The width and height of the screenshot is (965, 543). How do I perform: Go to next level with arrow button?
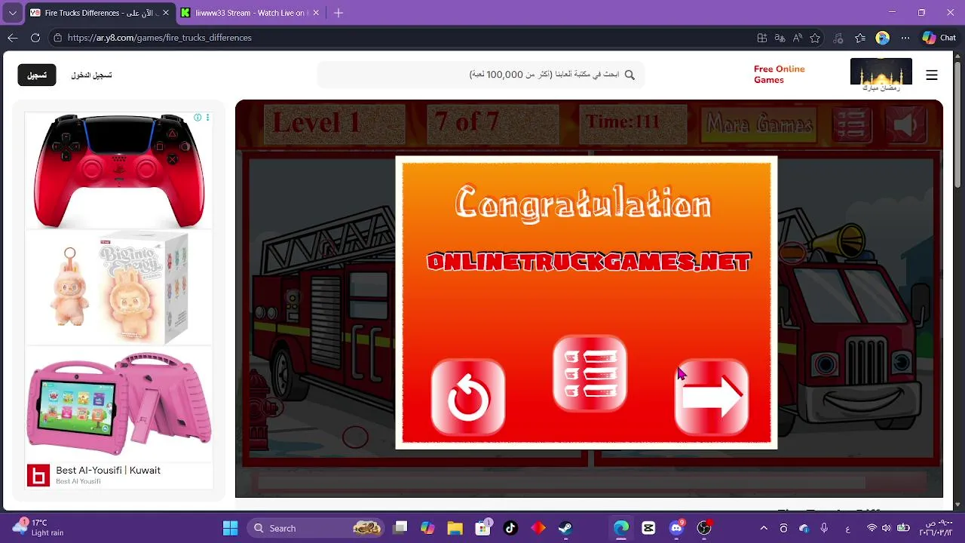point(712,397)
